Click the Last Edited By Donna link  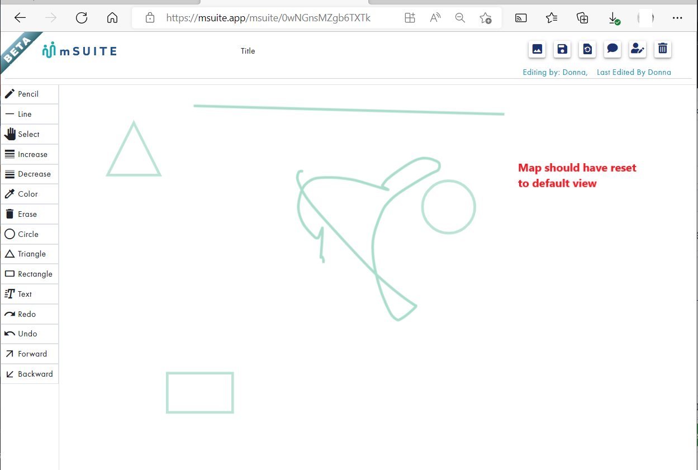634,72
